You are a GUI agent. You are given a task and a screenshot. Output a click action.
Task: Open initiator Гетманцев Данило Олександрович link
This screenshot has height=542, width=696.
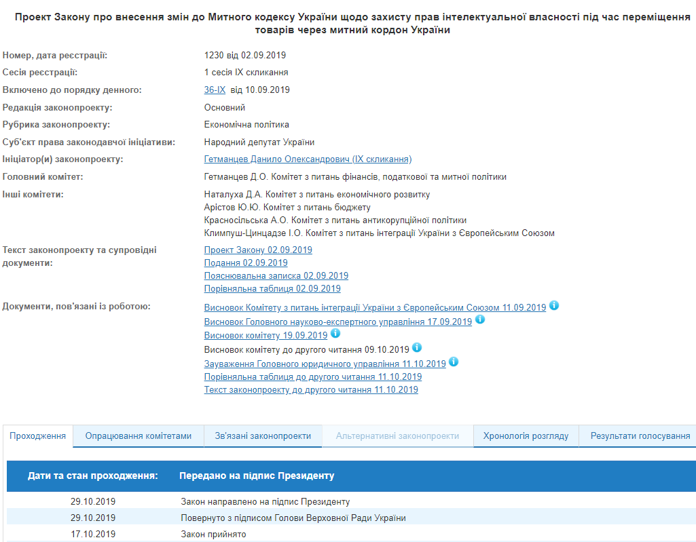point(308,159)
